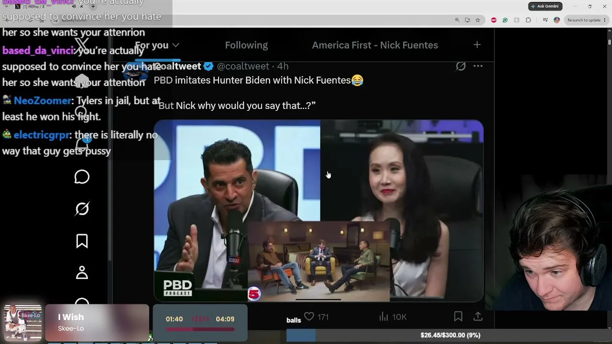Select the For you tab

click(152, 45)
